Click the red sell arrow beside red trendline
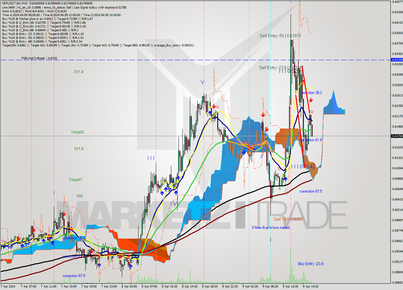403x290 pixels. tap(311, 100)
